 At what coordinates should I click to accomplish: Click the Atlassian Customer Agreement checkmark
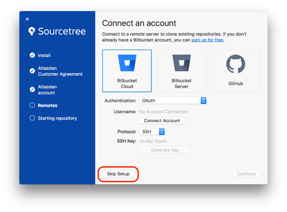[32, 71]
